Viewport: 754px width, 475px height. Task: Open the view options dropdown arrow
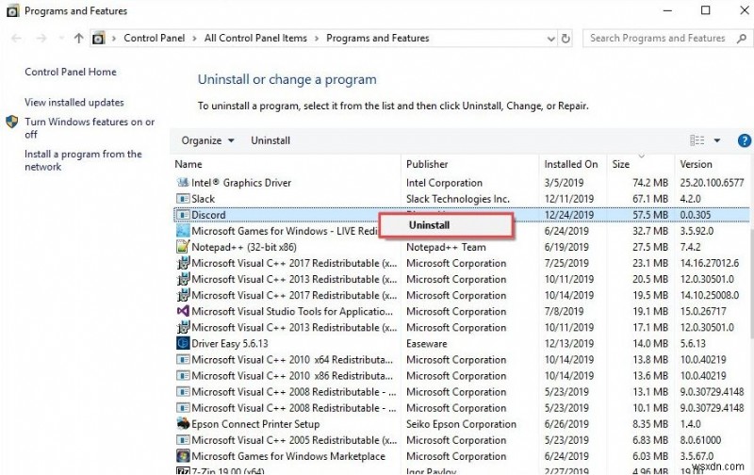pos(717,140)
